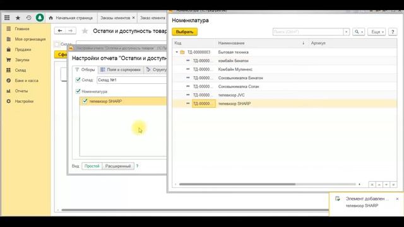The height and width of the screenshot is (227, 404).
Task: Select the телевизор JVC row
Action: click(285, 95)
